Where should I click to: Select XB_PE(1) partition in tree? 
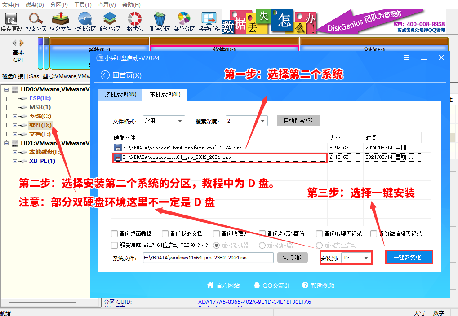(42, 161)
